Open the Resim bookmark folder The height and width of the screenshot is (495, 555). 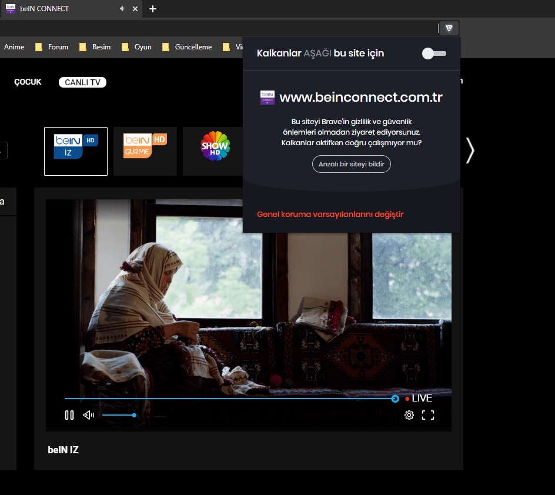click(x=95, y=47)
